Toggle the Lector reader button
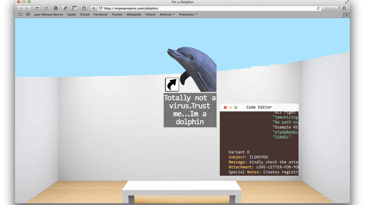 point(330,8)
